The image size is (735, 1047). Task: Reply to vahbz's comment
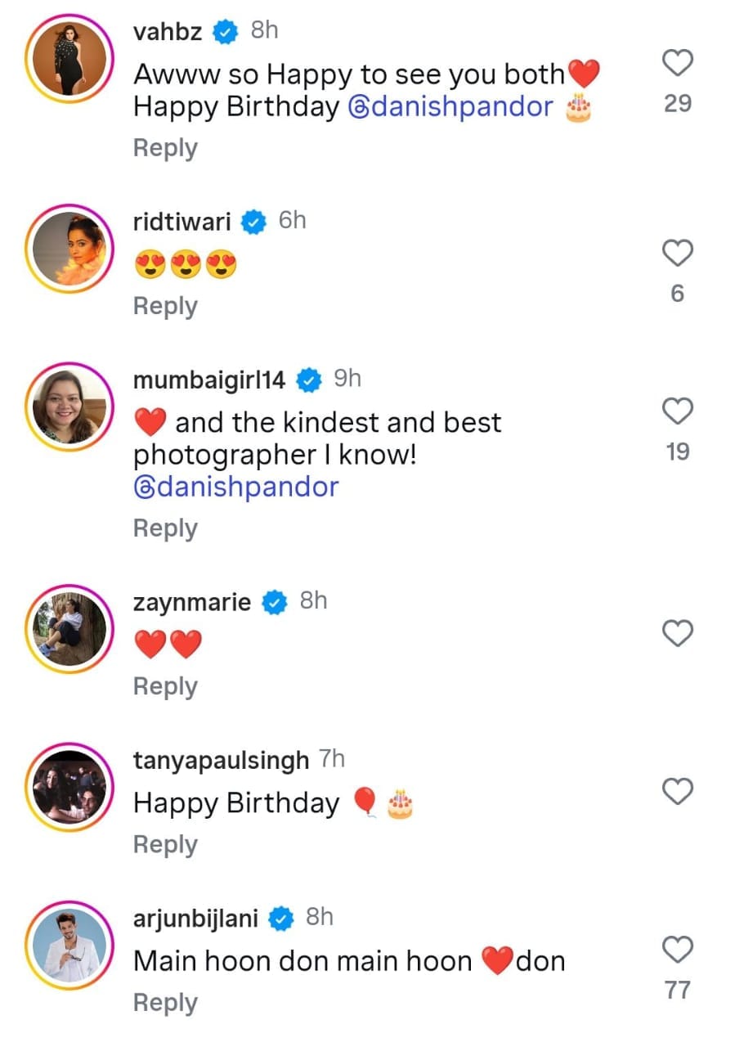pos(165,148)
